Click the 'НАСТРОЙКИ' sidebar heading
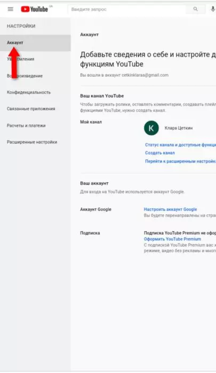 pos(21,26)
